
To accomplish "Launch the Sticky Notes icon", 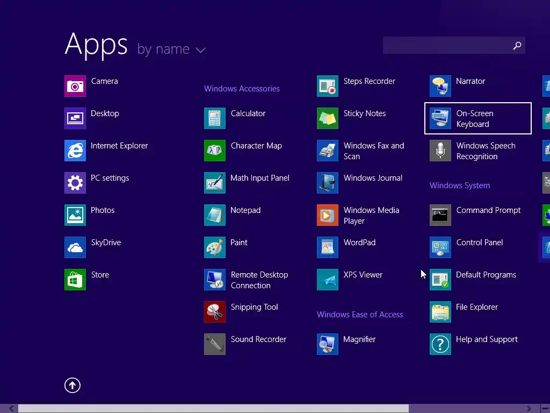I will coord(328,118).
